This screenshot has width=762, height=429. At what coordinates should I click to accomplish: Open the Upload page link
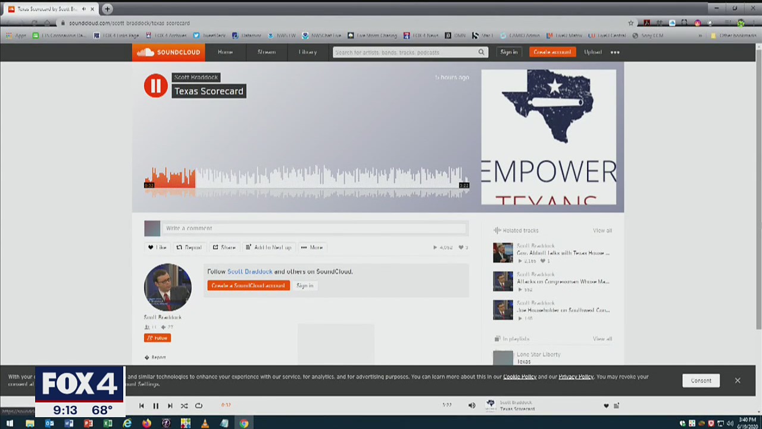click(x=592, y=52)
